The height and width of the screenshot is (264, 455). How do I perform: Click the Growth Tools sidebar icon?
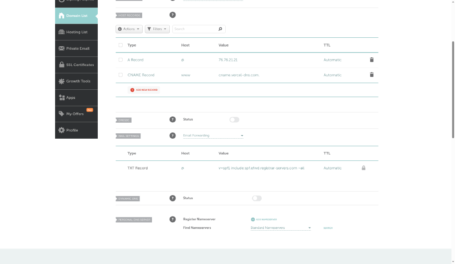[x=61, y=81]
